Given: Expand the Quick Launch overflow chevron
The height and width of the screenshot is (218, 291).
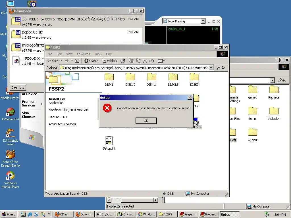Looking at the screenshot, I should tap(49, 213).
